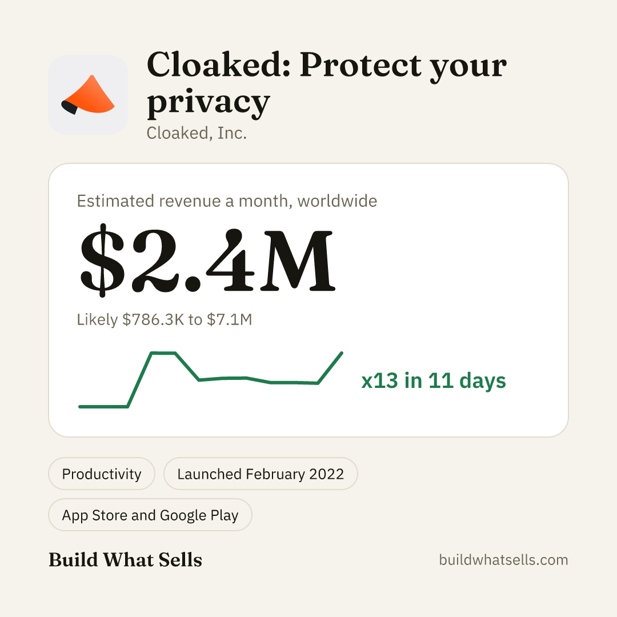The height and width of the screenshot is (617, 617).
Task: Click the Launched February 2022 tag
Action: pyautogui.click(x=261, y=474)
